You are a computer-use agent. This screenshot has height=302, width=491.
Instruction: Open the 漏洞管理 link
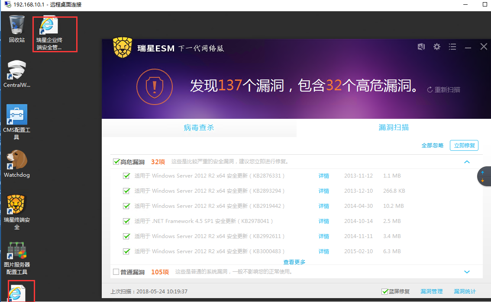click(x=432, y=291)
